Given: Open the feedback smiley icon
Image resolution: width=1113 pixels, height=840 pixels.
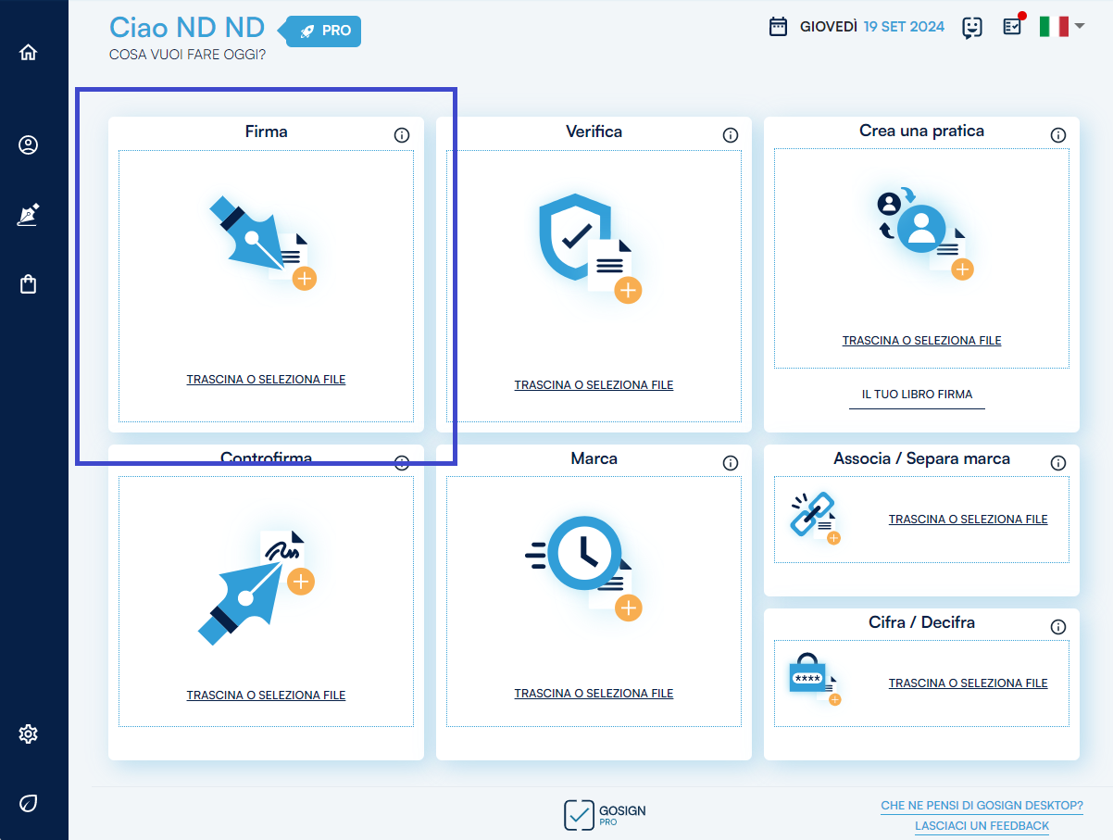Looking at the screenshot, I should 971,27.
